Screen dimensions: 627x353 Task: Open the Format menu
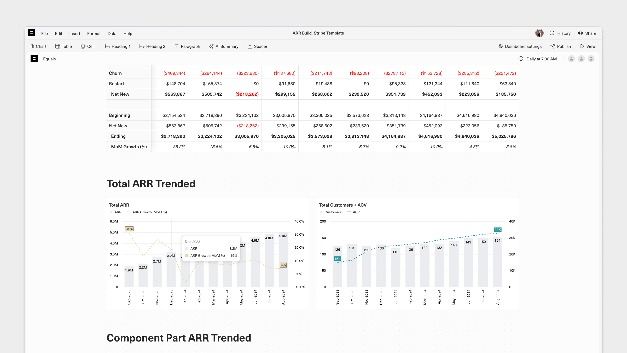coord(94,33)
